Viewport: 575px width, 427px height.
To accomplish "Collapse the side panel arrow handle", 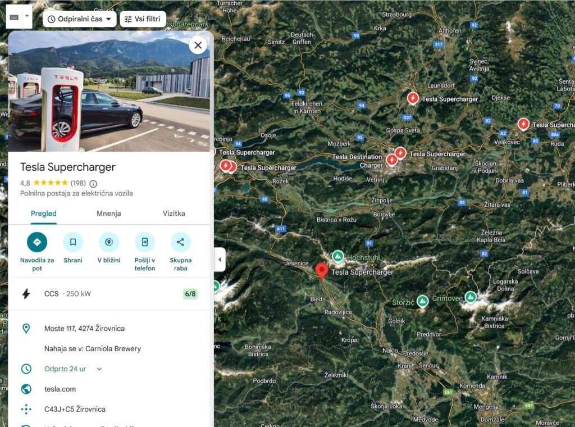I will click(x=220, y=260).
